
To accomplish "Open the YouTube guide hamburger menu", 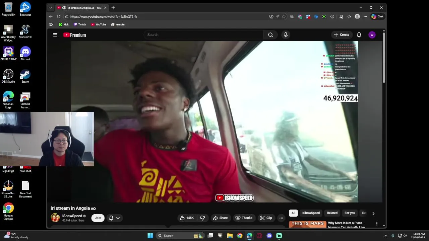I will coord(55,35).
